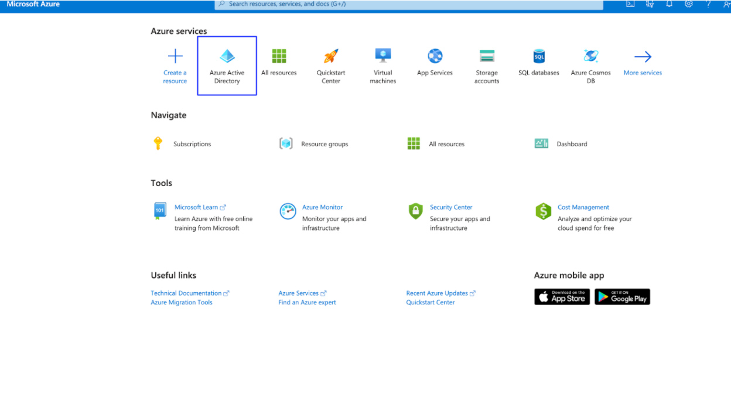Open Cost Management tool link
Viewport: 731px width, 405px height.
pyautogui.click(x=583, y=207)
